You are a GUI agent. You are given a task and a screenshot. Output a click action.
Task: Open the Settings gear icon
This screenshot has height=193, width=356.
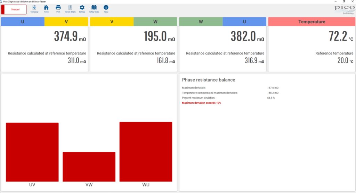click(82, 9)
